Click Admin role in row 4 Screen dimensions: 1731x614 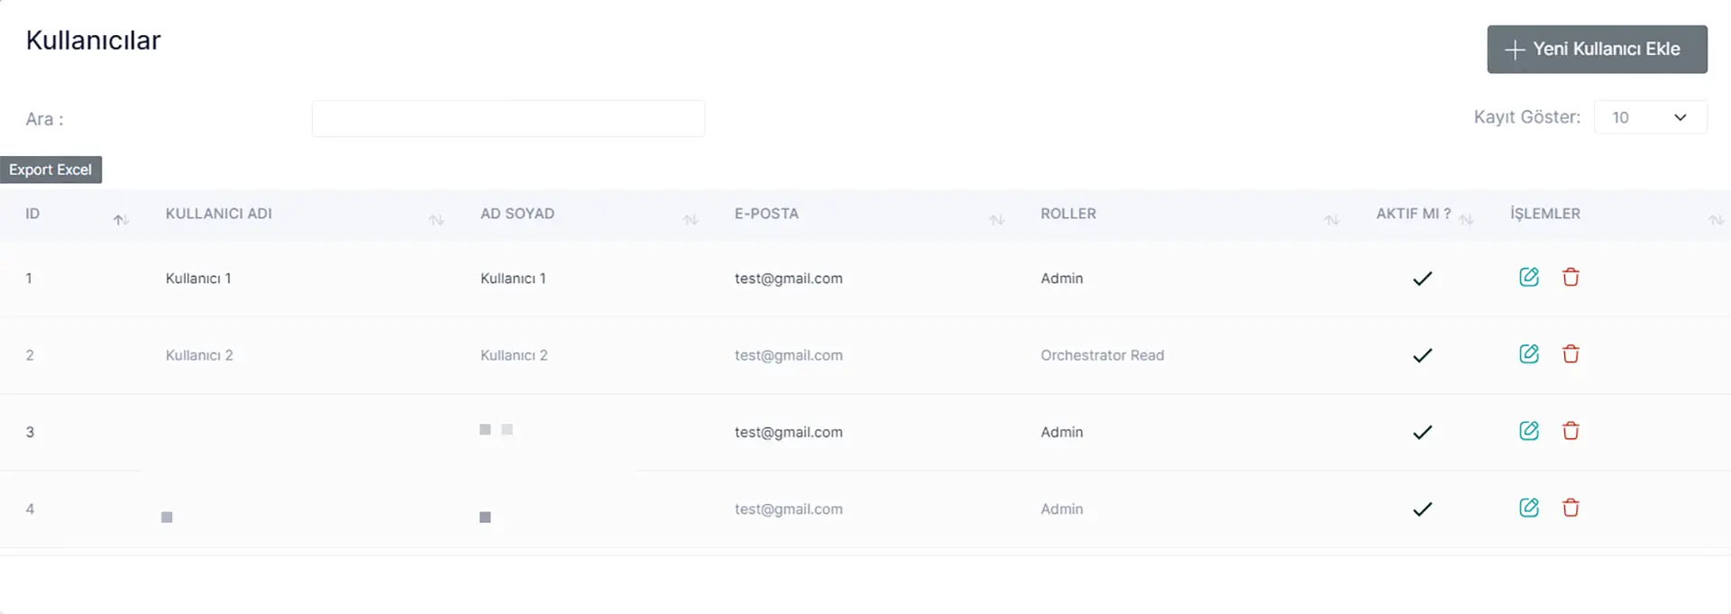tap(1062, 509)
